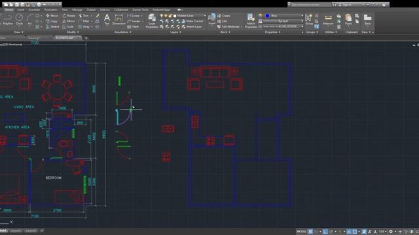Toggle ortho mode in status bar

click(x=325, y=232)
